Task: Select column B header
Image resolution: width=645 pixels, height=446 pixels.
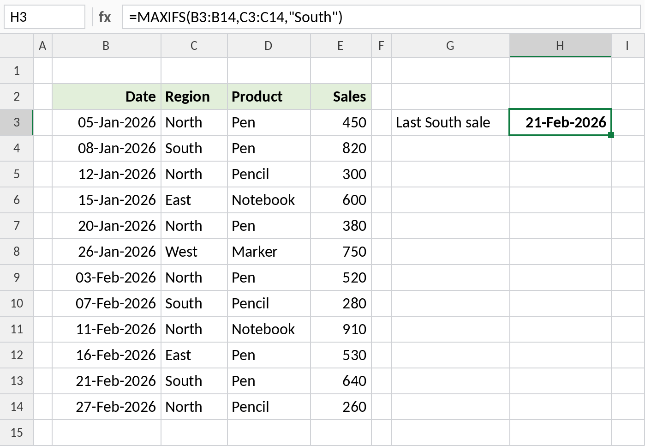Action: point(107,46)
